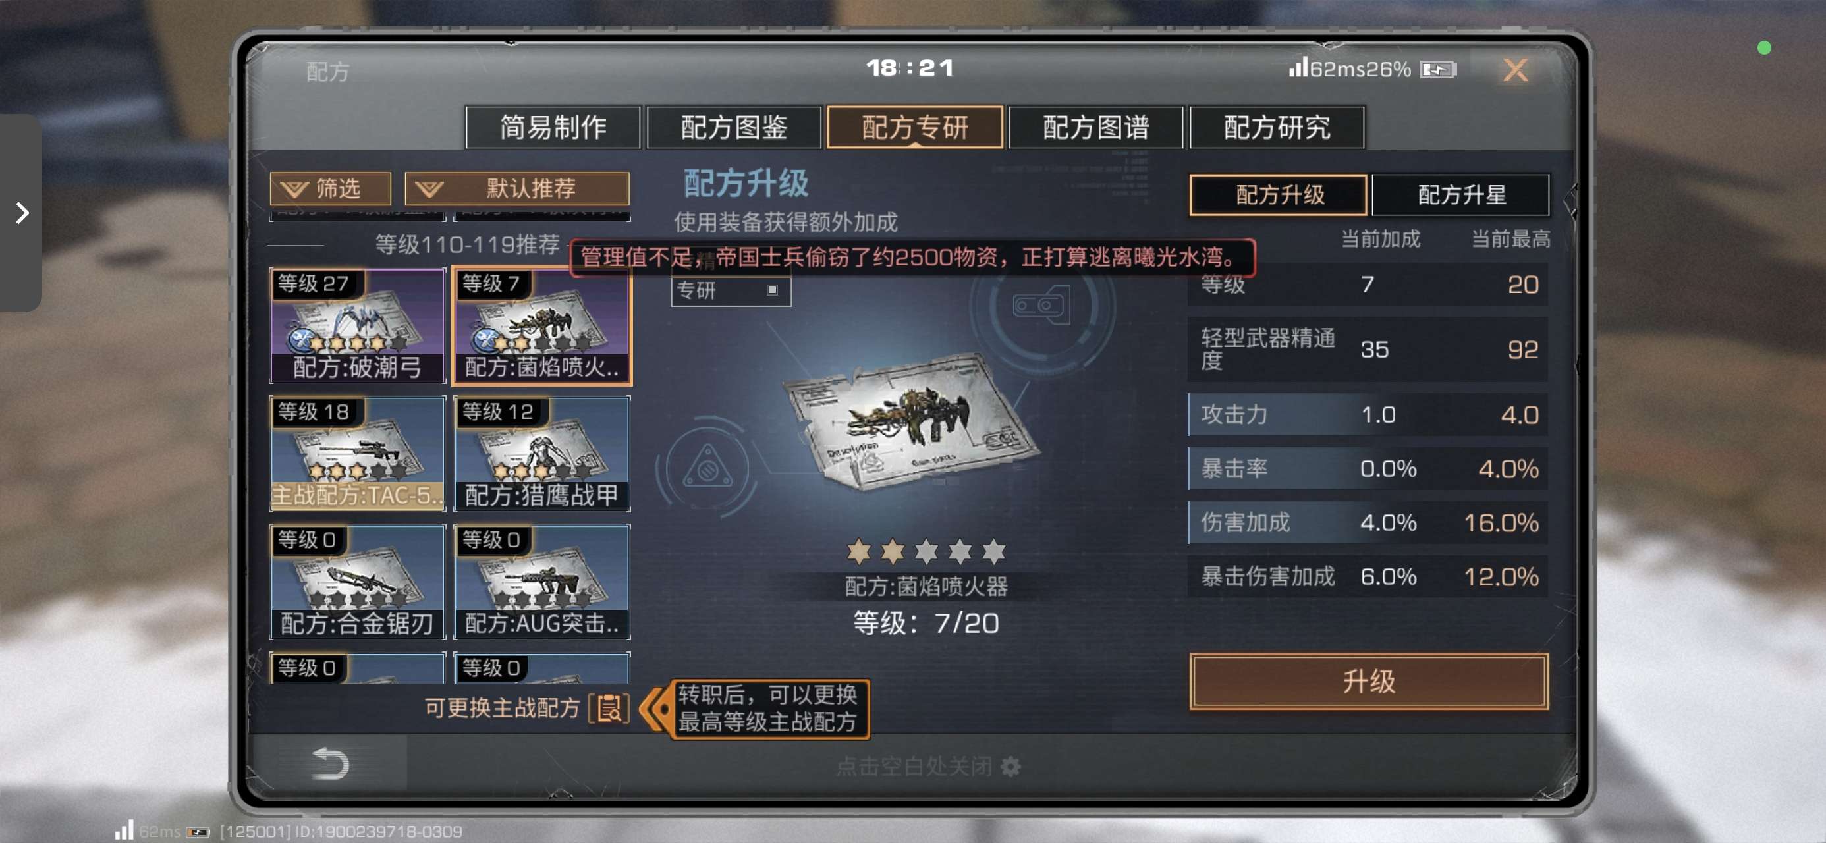The height and width of the screenshot is (843, 1826).
Task: Open the main recipe swap notebook icon
Action: coord(608,707)
